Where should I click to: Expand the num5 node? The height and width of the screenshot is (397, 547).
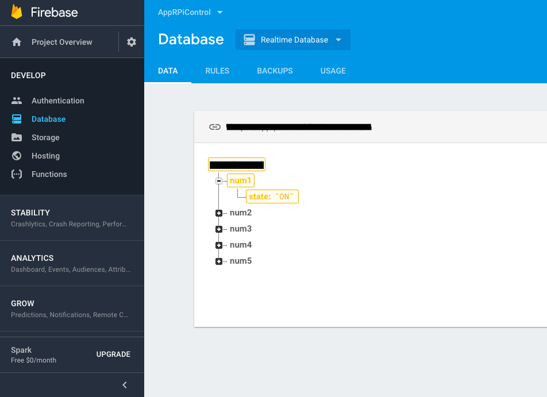[218, 261]
